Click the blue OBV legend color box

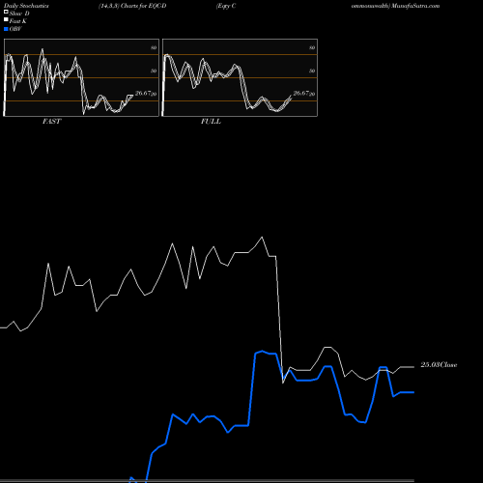click(x=6, y=29)
